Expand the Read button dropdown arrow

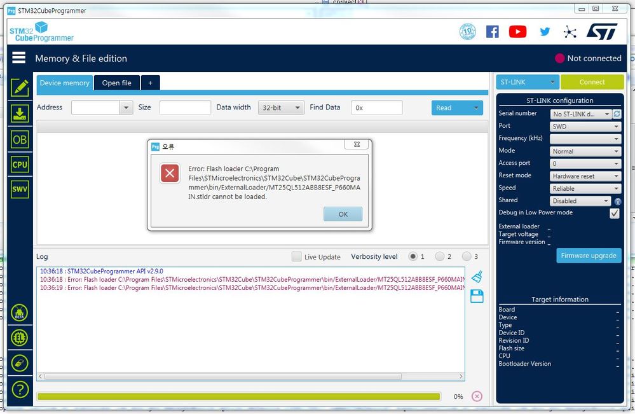click(x=476, y=107)
